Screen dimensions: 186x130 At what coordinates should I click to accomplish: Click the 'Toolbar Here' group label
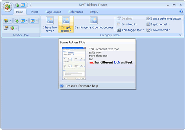tap(21, 35)
